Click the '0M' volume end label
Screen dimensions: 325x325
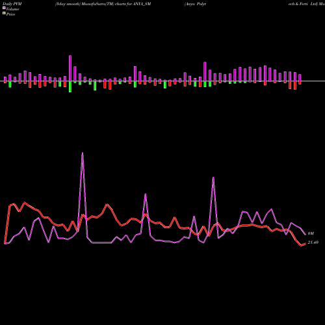tap(311, 233)
